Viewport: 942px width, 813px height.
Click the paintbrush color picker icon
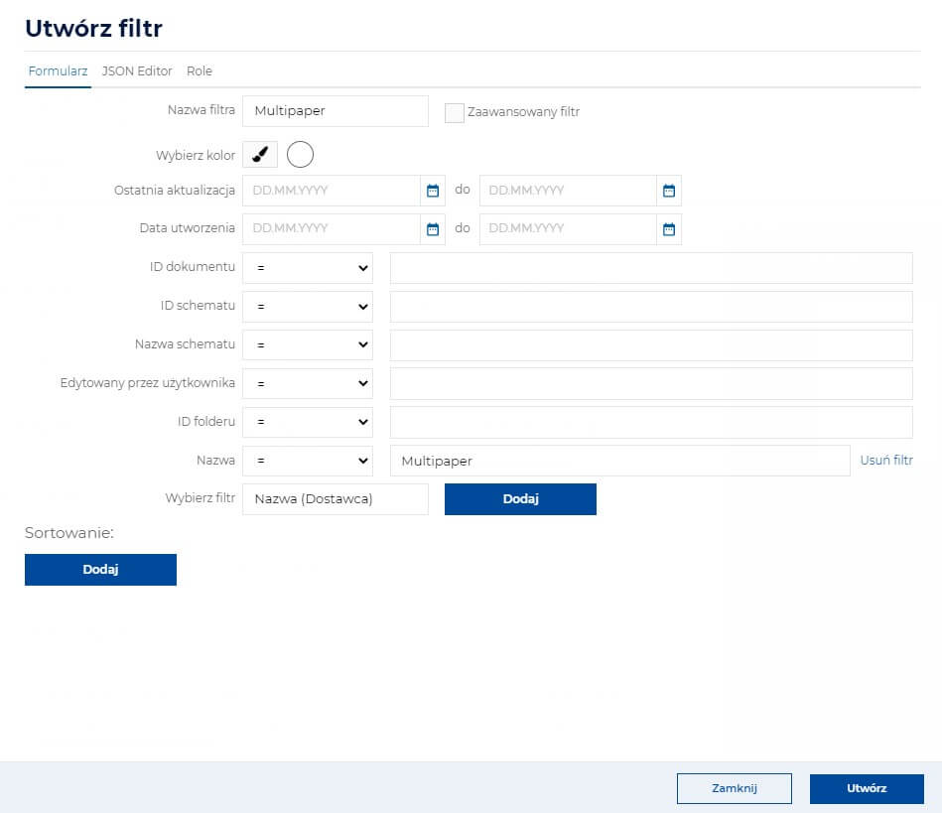pyautogui.click(x=260, y=155)
